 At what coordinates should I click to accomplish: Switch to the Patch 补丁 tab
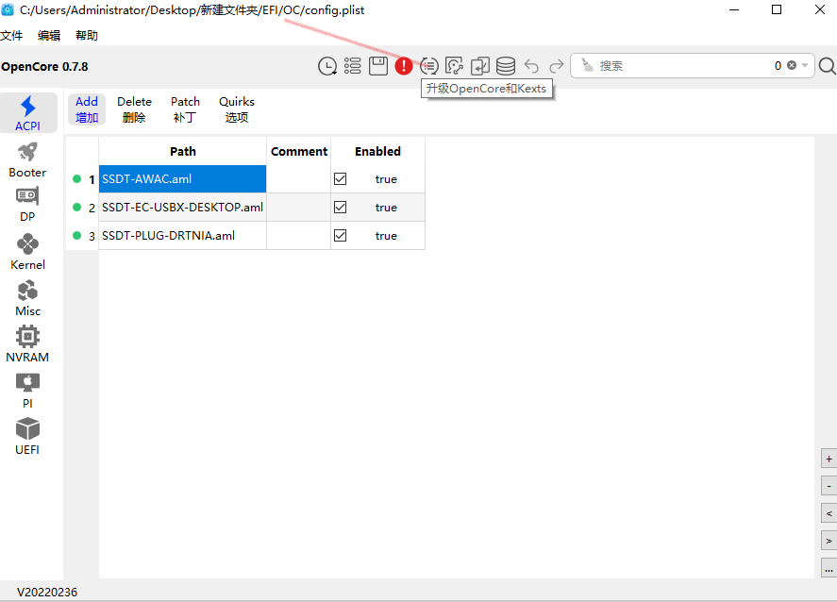185,109
